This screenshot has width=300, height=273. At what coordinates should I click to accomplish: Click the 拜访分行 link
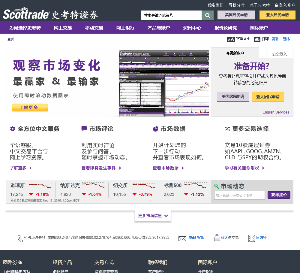pyautogui.click(x=262, y=238)
